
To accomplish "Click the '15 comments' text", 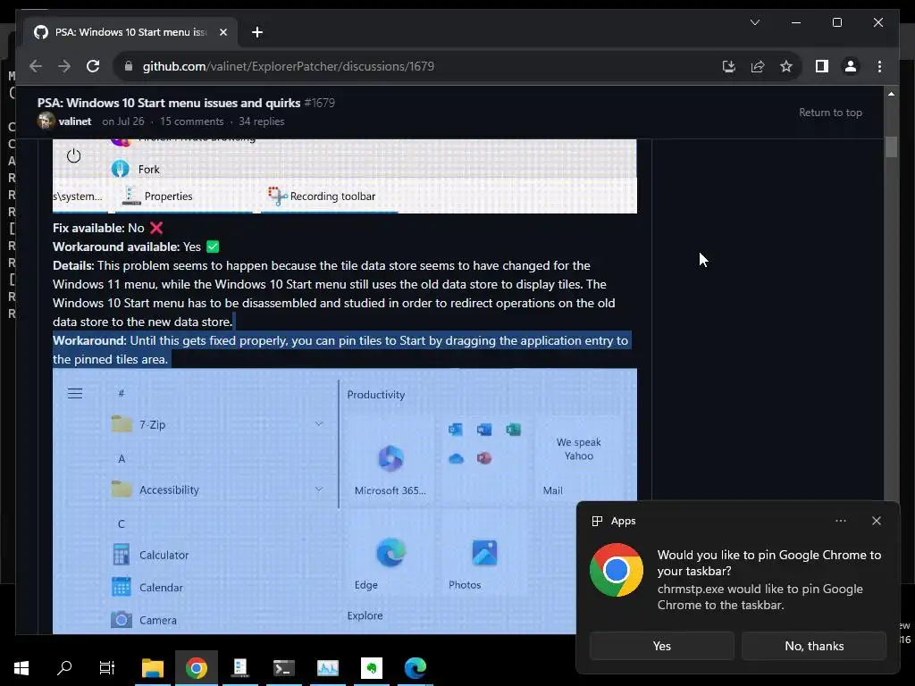I will 191,121.
